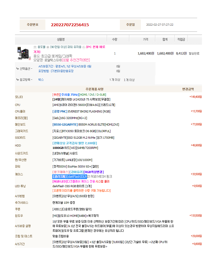Click the [핑크케이스][강화유리] case tag line
219x264 pixels.
[x=78, y=172]
